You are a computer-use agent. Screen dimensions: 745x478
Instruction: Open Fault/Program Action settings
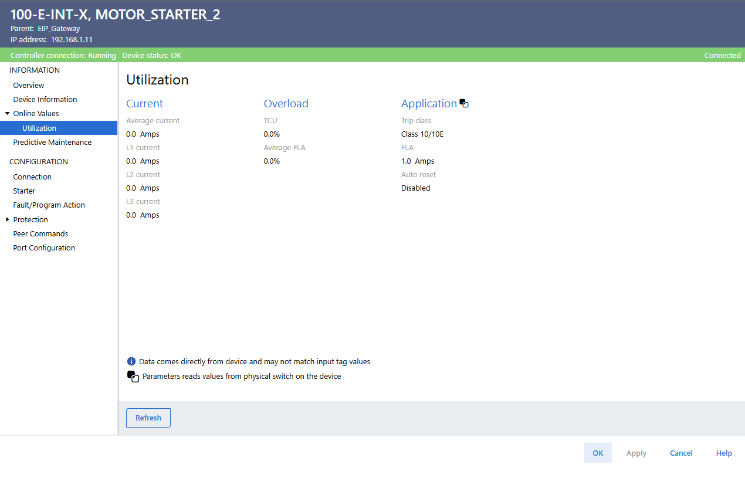point(49,205)
